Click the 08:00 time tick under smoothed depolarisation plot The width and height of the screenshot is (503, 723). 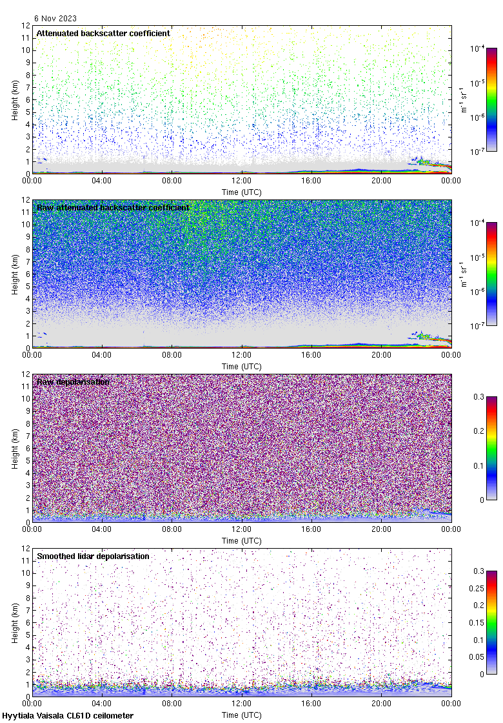tap(172, 704)
